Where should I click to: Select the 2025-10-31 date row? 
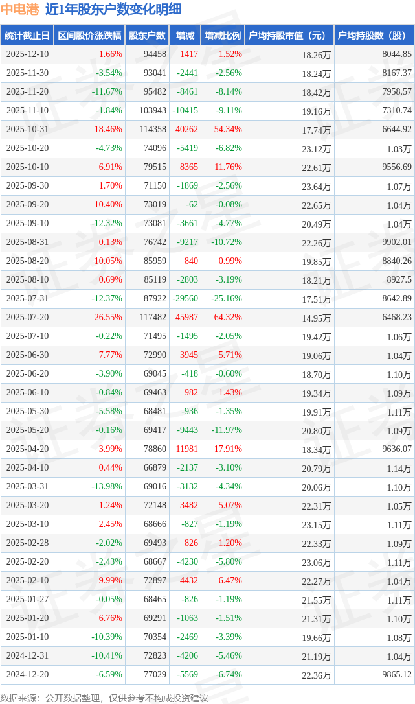(x=27, y=130)
